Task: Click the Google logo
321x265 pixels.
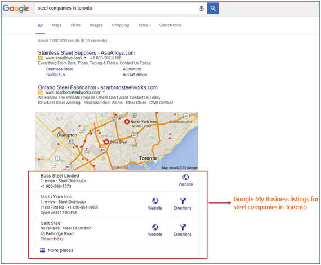Action: (16, 8)
